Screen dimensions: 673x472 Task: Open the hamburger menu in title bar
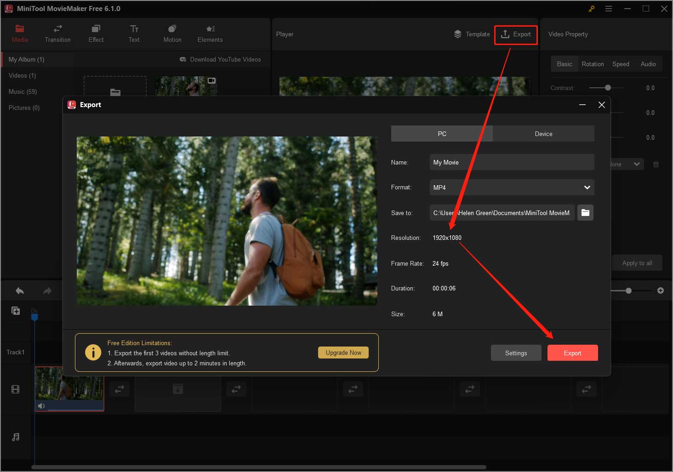click(x=609, y=9)
